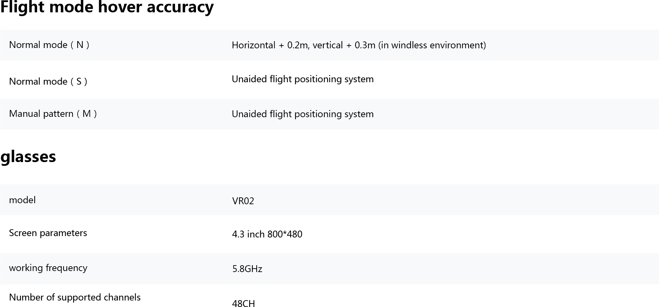The height and width of the screenshot is (307, 659).
Task: Click the Flight mode hover accuracy heading
Action: [x=107, y=7]
